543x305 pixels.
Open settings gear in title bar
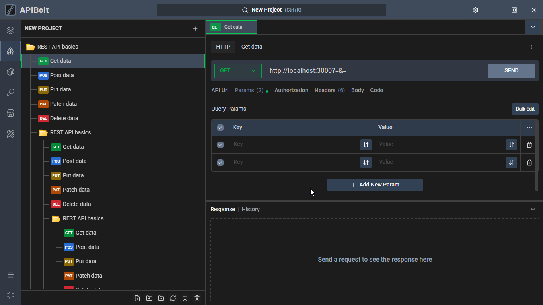click(475, 10)
